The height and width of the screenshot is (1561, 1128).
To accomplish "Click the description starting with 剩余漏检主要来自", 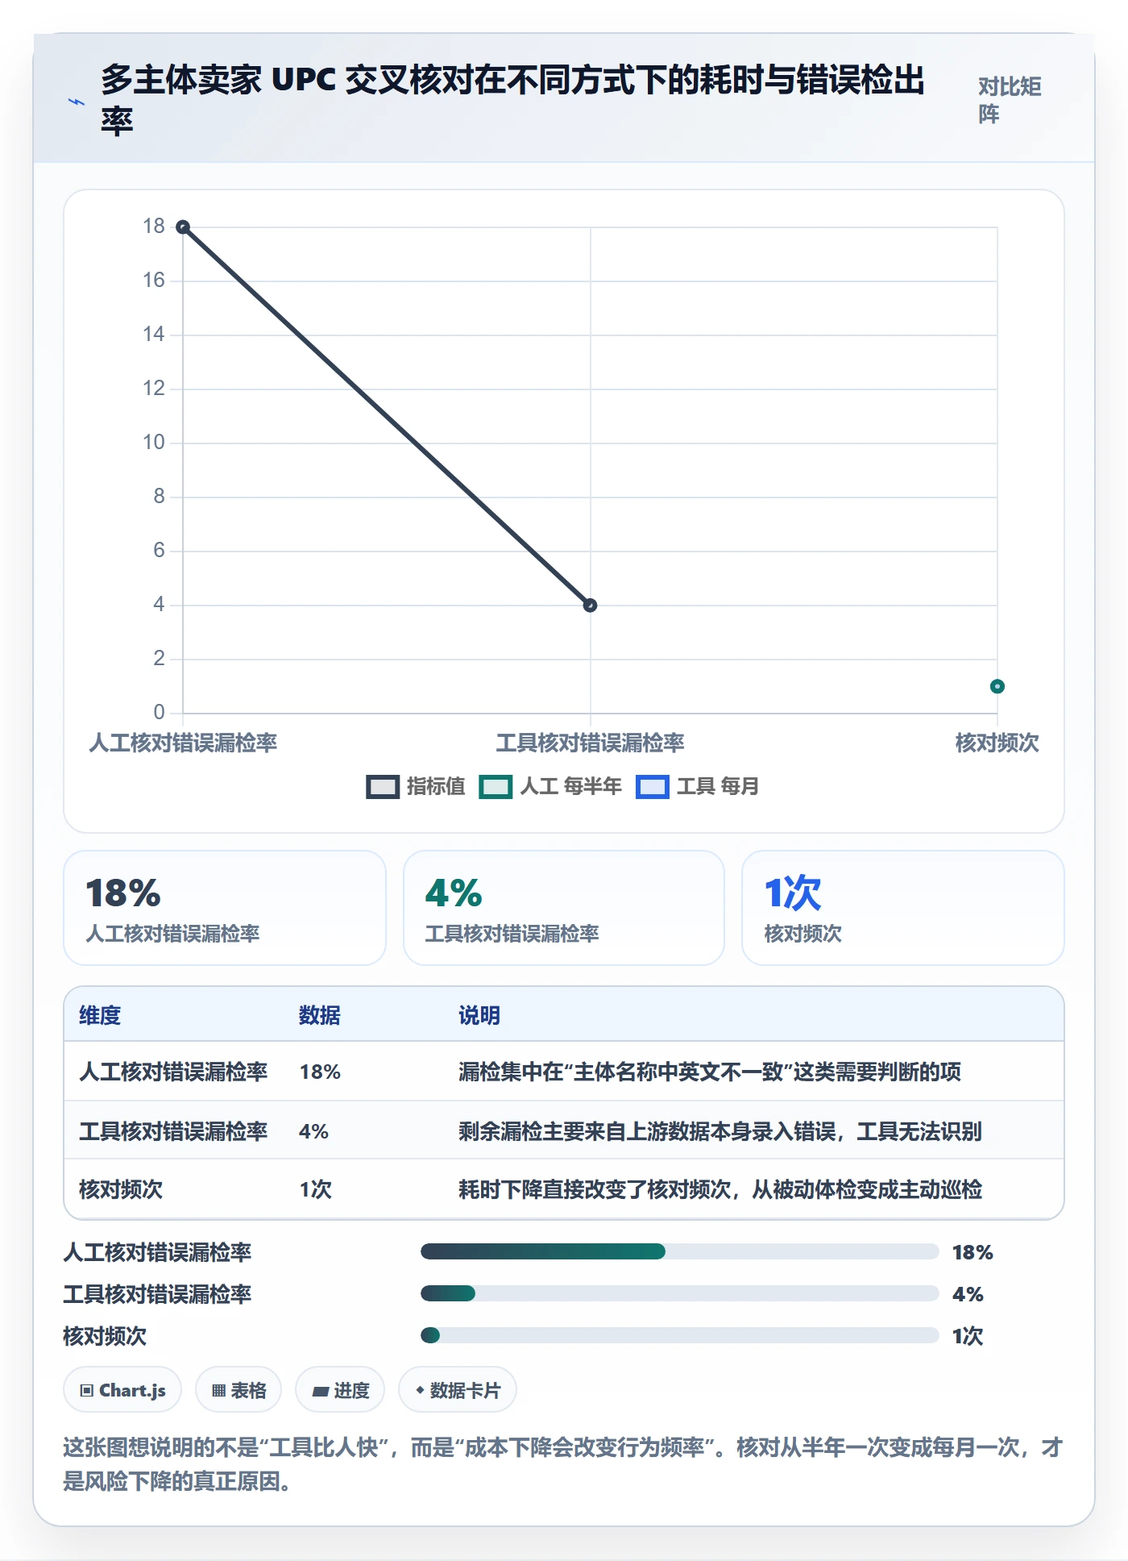I will (720, 1131).
